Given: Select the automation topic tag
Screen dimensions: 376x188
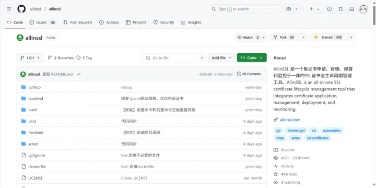Looking at the screenshot, I should click(x=332, y=131).
